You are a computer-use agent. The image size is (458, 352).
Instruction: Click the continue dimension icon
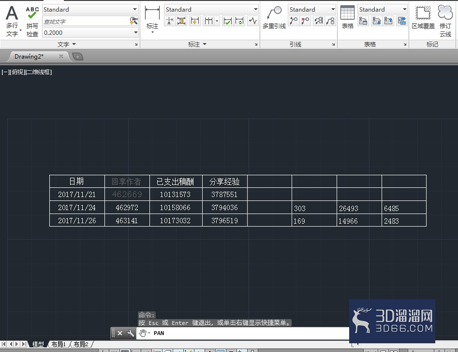[x=208, y=21]
